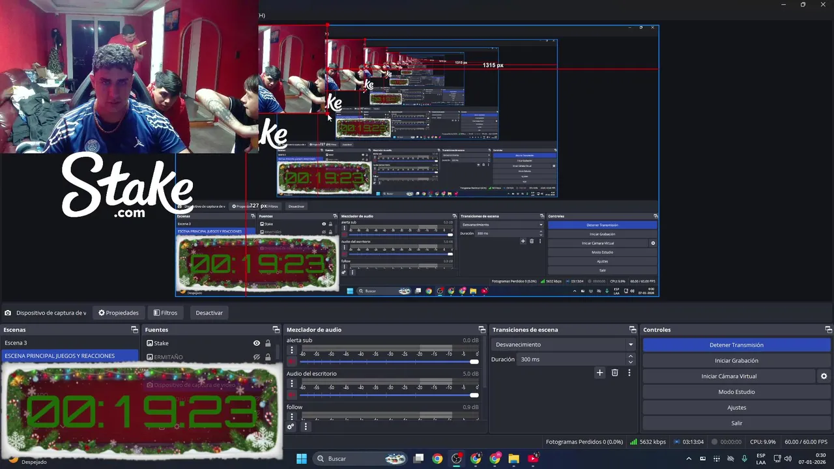Viewport: 834px width, 469px height.
Task: Open the Desvanecimiento transition dropdown
Action: point(564,345)
